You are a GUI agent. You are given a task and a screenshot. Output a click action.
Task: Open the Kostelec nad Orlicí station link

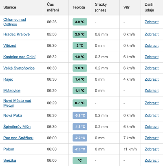[x=19, y=57]
